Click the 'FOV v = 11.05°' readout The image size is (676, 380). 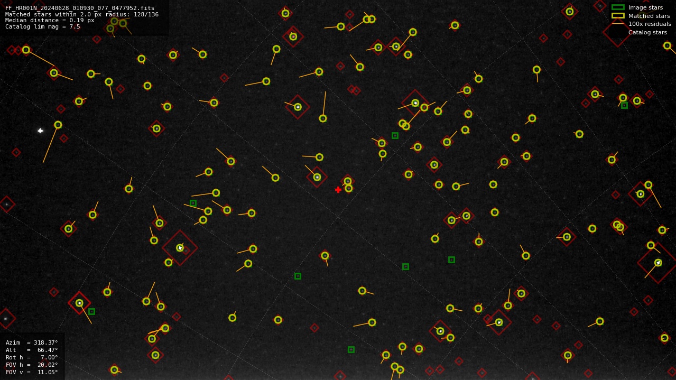click(x=32, y=372)
